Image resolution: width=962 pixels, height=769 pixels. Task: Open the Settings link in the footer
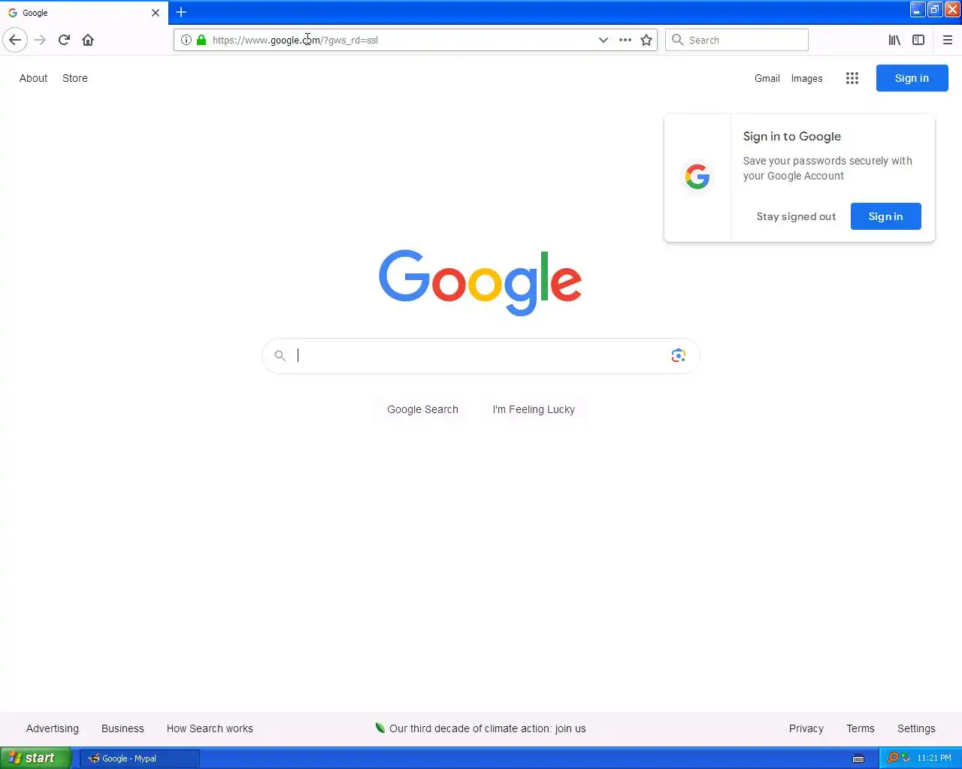[916, 728]
